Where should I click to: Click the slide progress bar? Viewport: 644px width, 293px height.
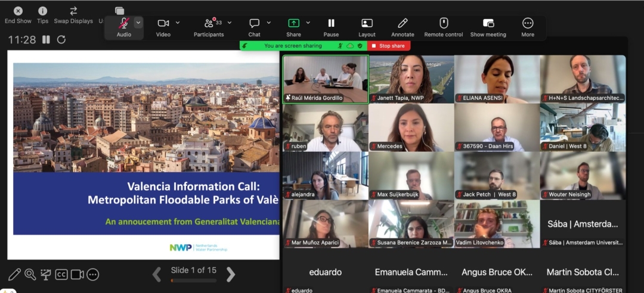pyautogui.click(x=193, y=280)
